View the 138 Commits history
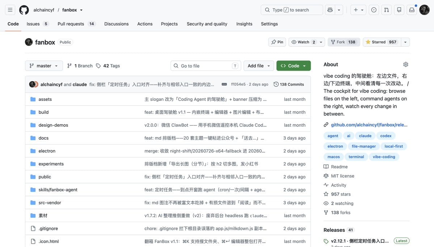Image resolution: width=434 pixels, height=247 pixels. click(x=289, y=84)
